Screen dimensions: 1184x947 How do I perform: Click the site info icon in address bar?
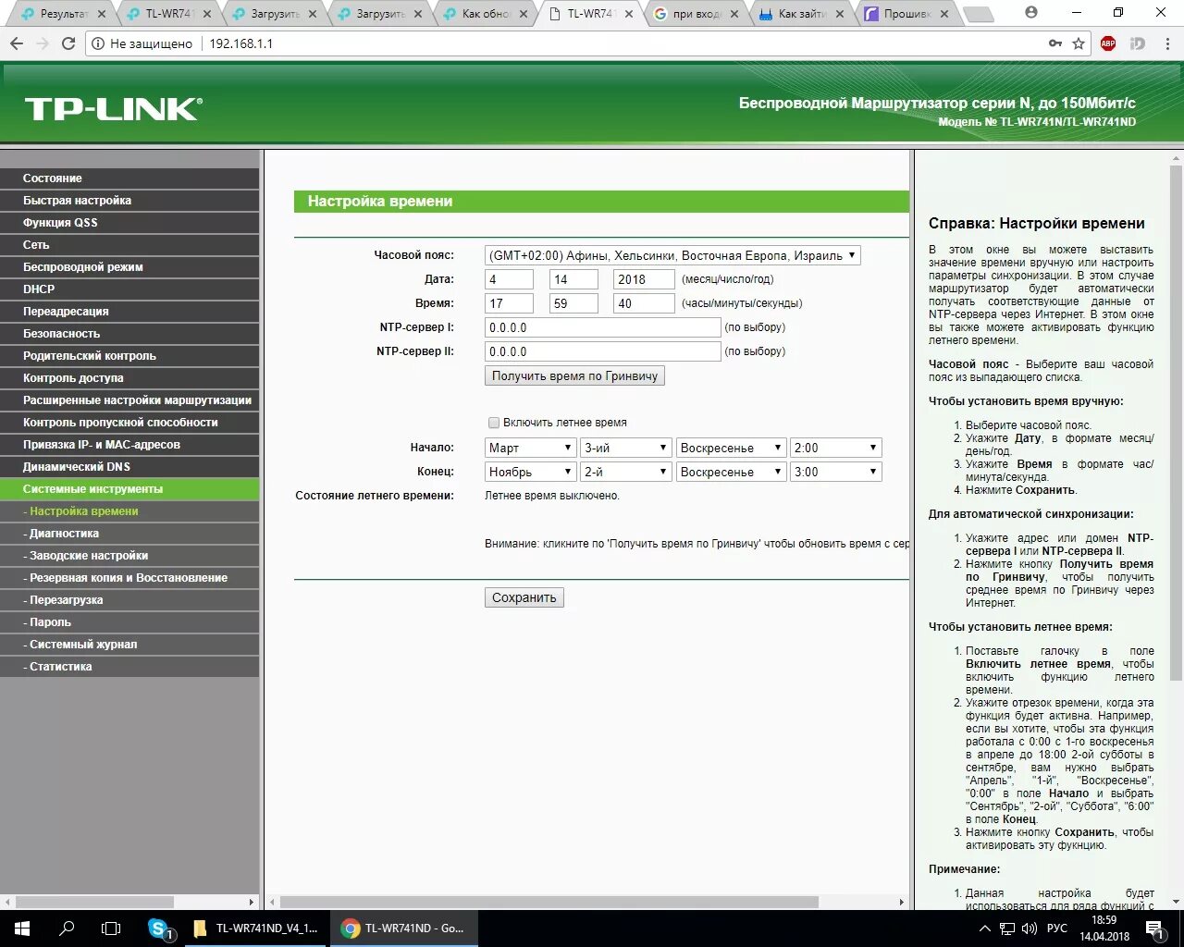coord(98,43)
